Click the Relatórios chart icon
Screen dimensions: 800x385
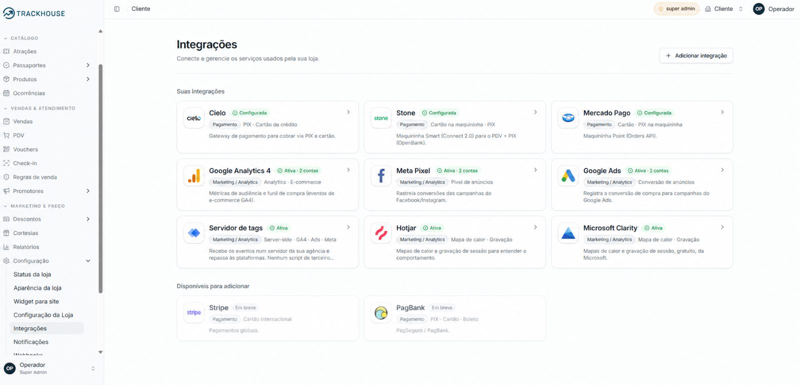tap(6, 247)
